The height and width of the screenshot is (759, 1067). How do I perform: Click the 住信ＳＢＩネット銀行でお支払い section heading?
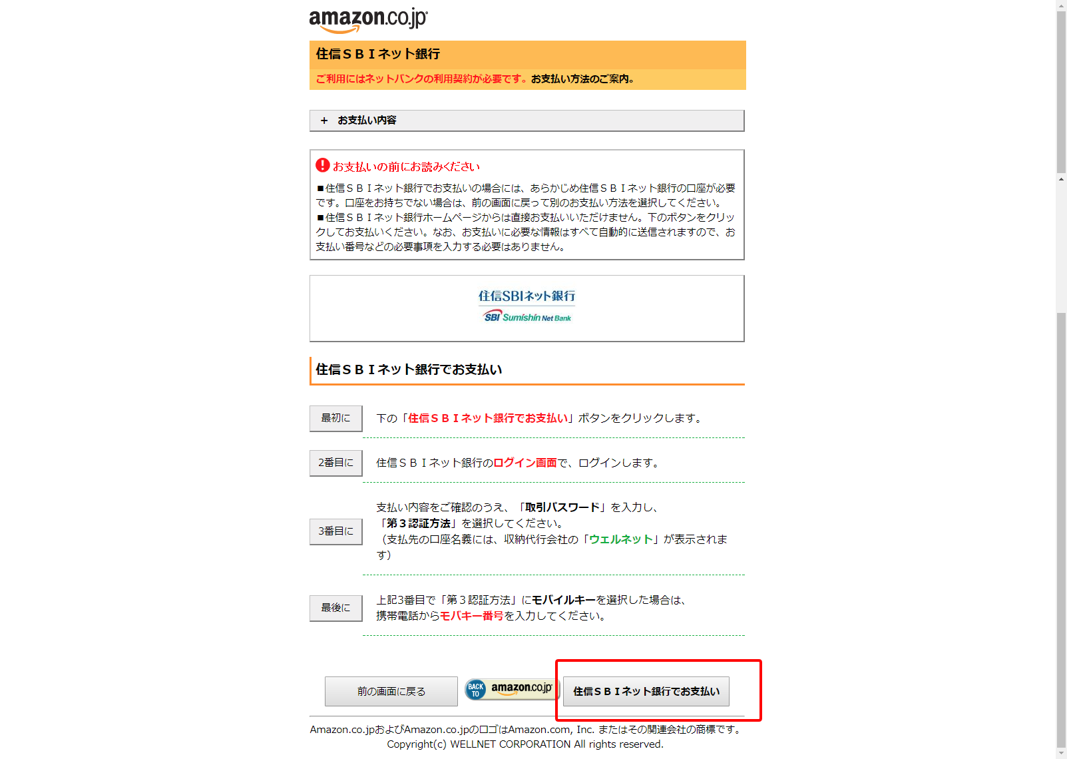409,370
